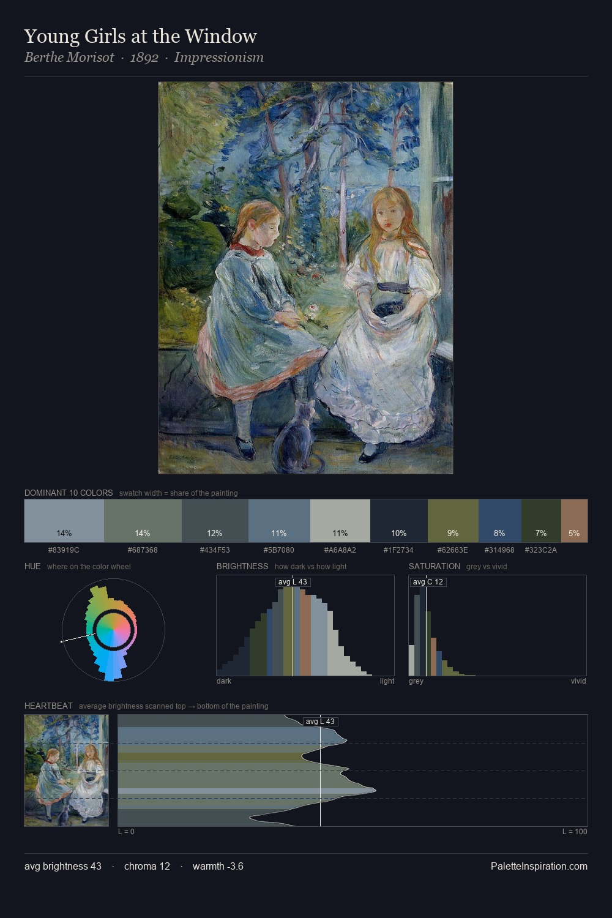Pick the #434F53 dark slate swatch
612x918 pixels.
(x=215, y=521)
